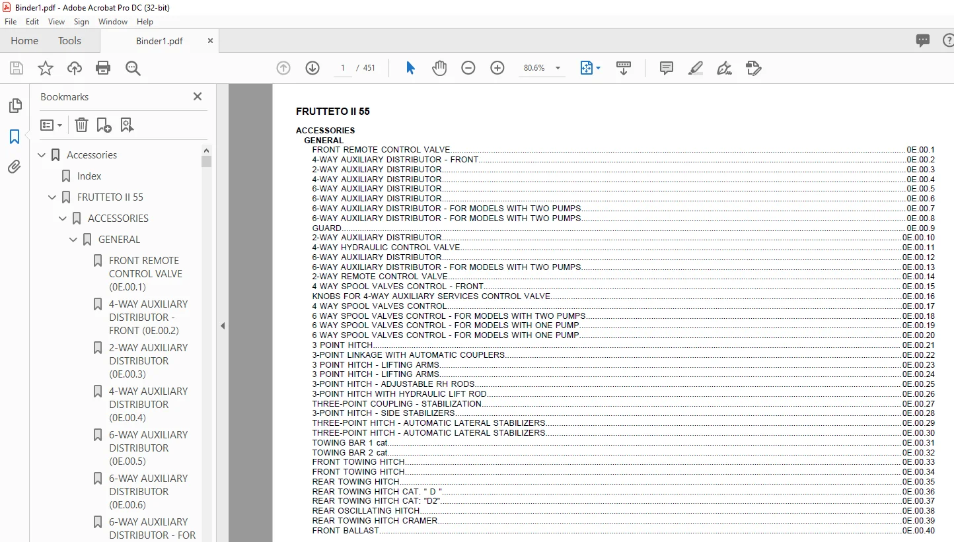Screen dimensions: 954x542
Task: Print the document with the printer icon
Action: click(103, 68)
